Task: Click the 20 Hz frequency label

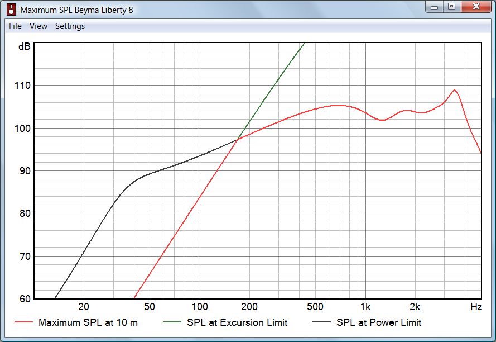Action: (x=84, y=307)
